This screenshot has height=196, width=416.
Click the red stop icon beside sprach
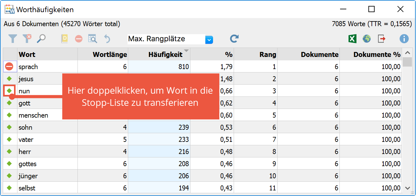(9, 66)
